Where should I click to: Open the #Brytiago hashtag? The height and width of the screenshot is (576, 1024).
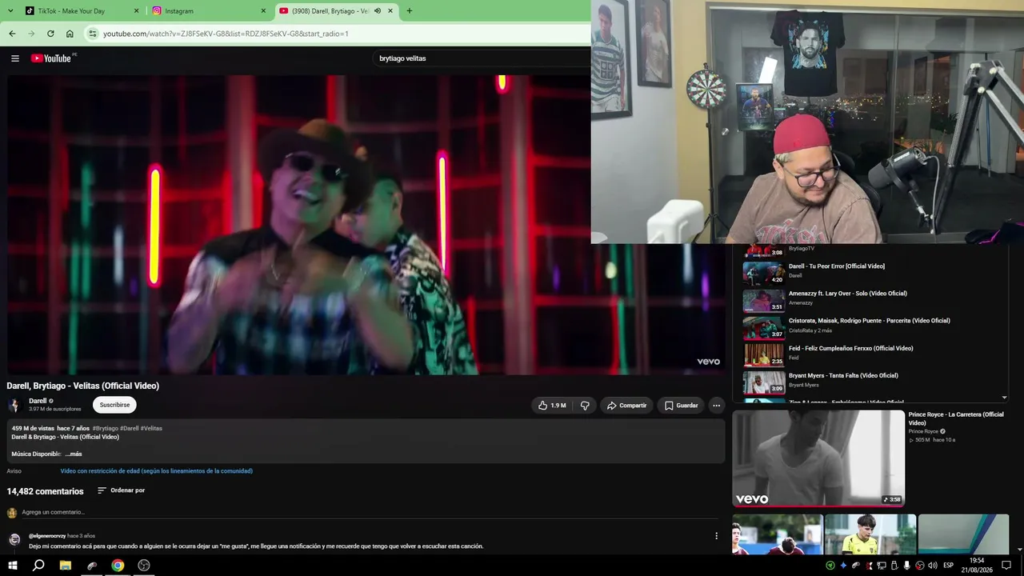(105, 428)
